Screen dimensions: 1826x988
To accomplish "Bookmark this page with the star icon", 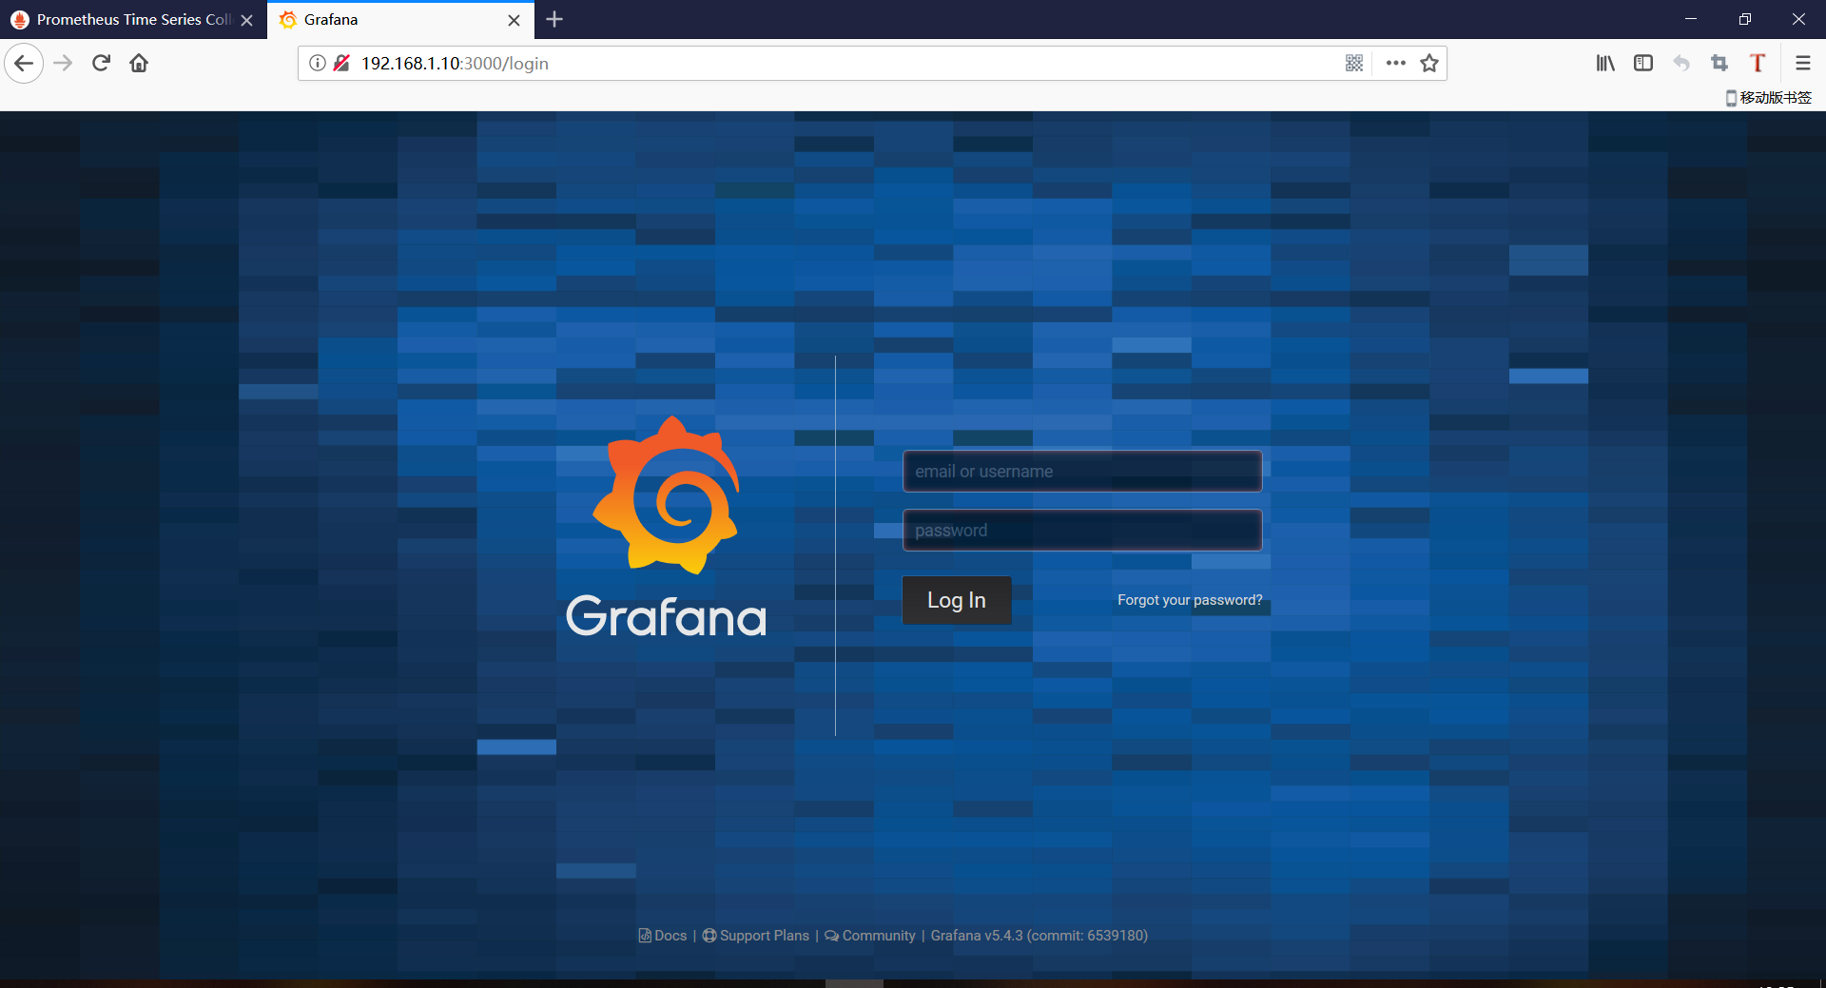I will [1428, 64].
